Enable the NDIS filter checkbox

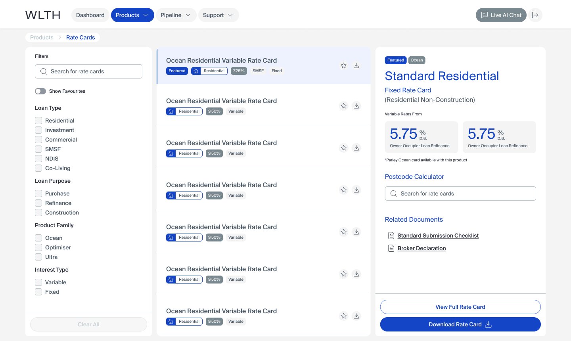pyautogui.click(x=38, y=159)
